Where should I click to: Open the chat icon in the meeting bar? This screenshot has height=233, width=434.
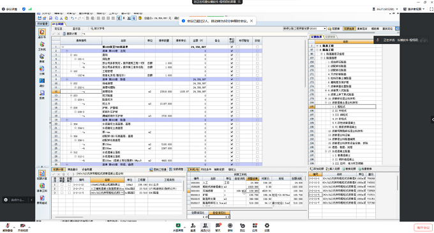click(x=218, y=227)
